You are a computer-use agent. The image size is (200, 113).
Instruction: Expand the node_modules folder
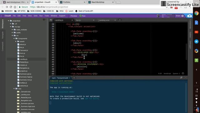pos(12,30)
